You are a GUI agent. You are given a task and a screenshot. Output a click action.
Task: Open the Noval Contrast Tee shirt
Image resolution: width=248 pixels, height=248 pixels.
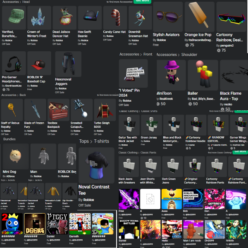(x=96, y=165)
